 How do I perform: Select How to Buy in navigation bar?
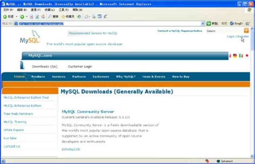pyautogui.click(x=181, y=76)
